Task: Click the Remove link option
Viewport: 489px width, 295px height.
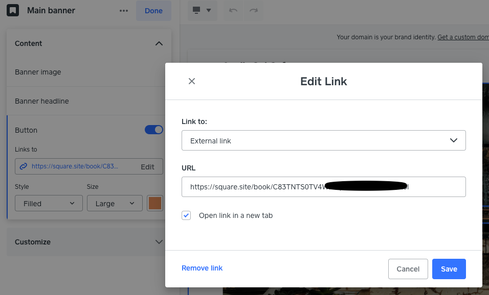Action: pos(202,268)
